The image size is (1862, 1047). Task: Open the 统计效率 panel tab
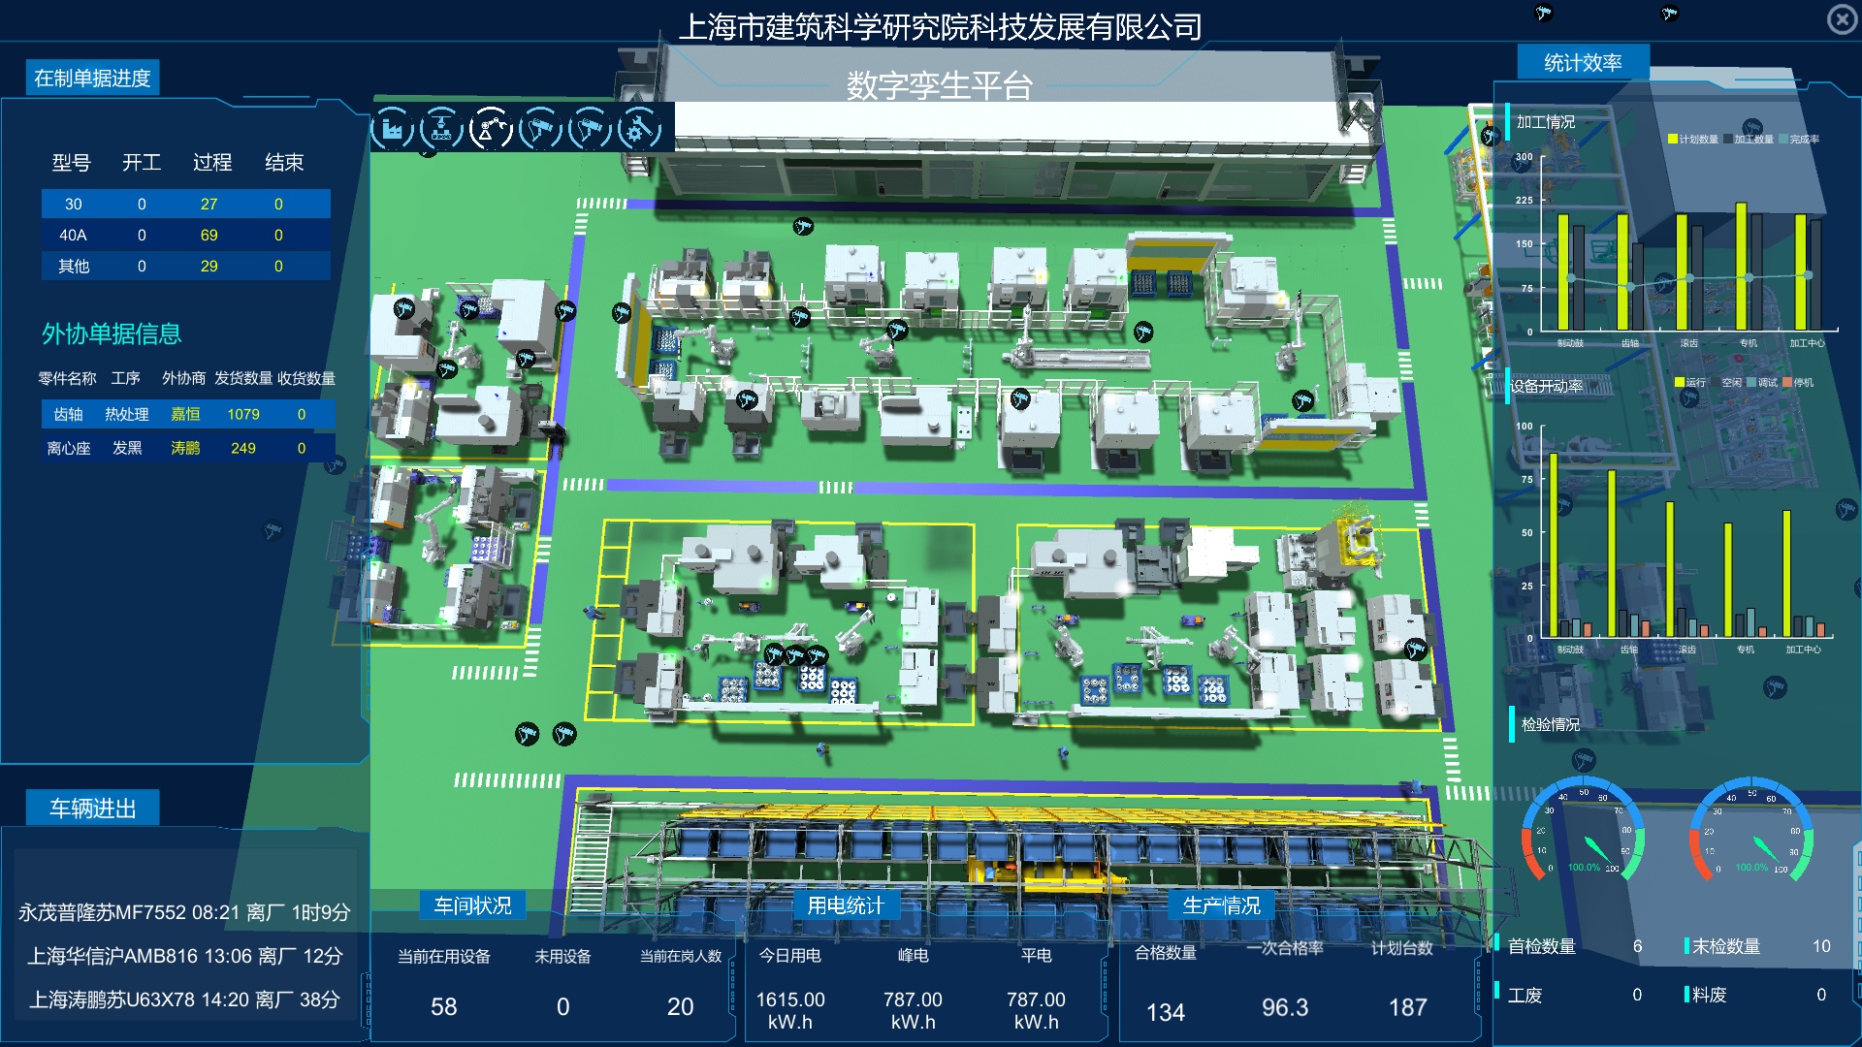1583,63
